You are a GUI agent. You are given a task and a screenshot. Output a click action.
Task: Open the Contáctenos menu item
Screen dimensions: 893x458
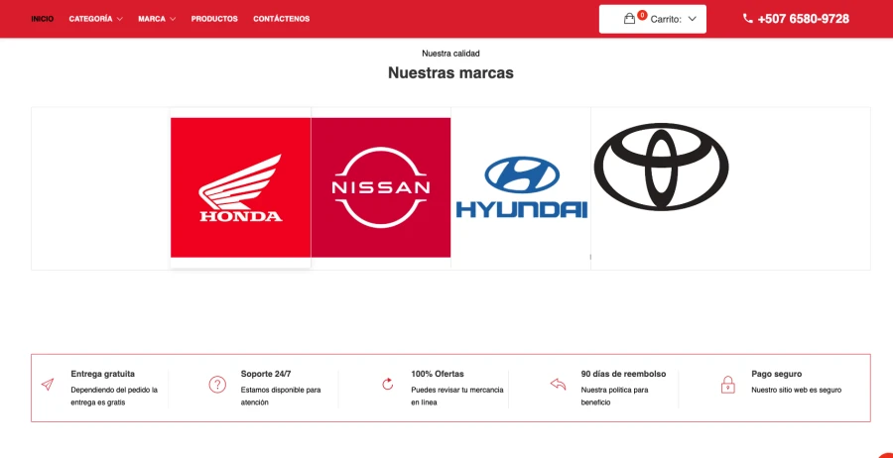(x=282, y=19)
